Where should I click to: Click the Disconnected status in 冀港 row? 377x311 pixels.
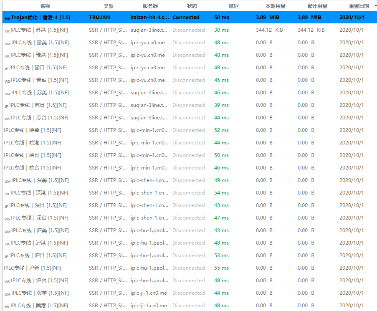(x=189, y=306)
